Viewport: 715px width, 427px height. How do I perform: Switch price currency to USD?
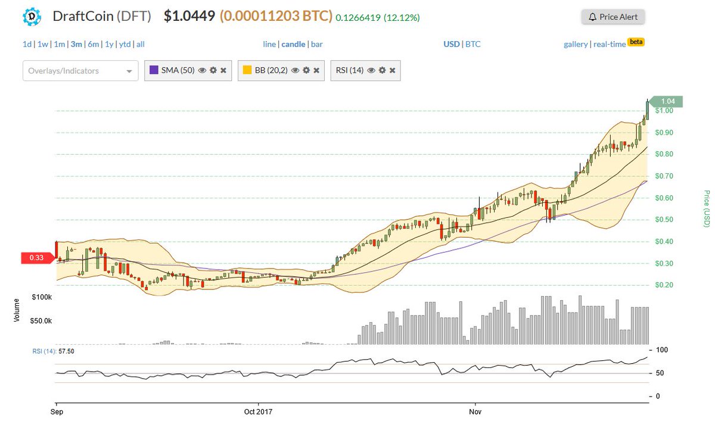[x=452, y=44]
